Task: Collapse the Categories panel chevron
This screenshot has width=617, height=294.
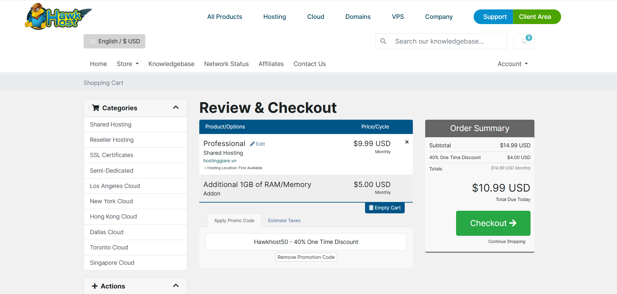Action: point(176,108)
